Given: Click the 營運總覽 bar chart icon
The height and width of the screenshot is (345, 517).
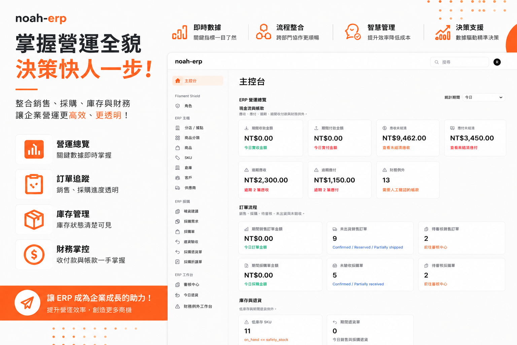Looking at the screenshot, I should (x=34, y=149).
